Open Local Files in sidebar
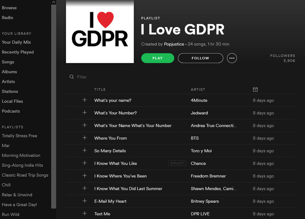The width and height of the screenshot is (305, 219). click(x=12, y=101)
